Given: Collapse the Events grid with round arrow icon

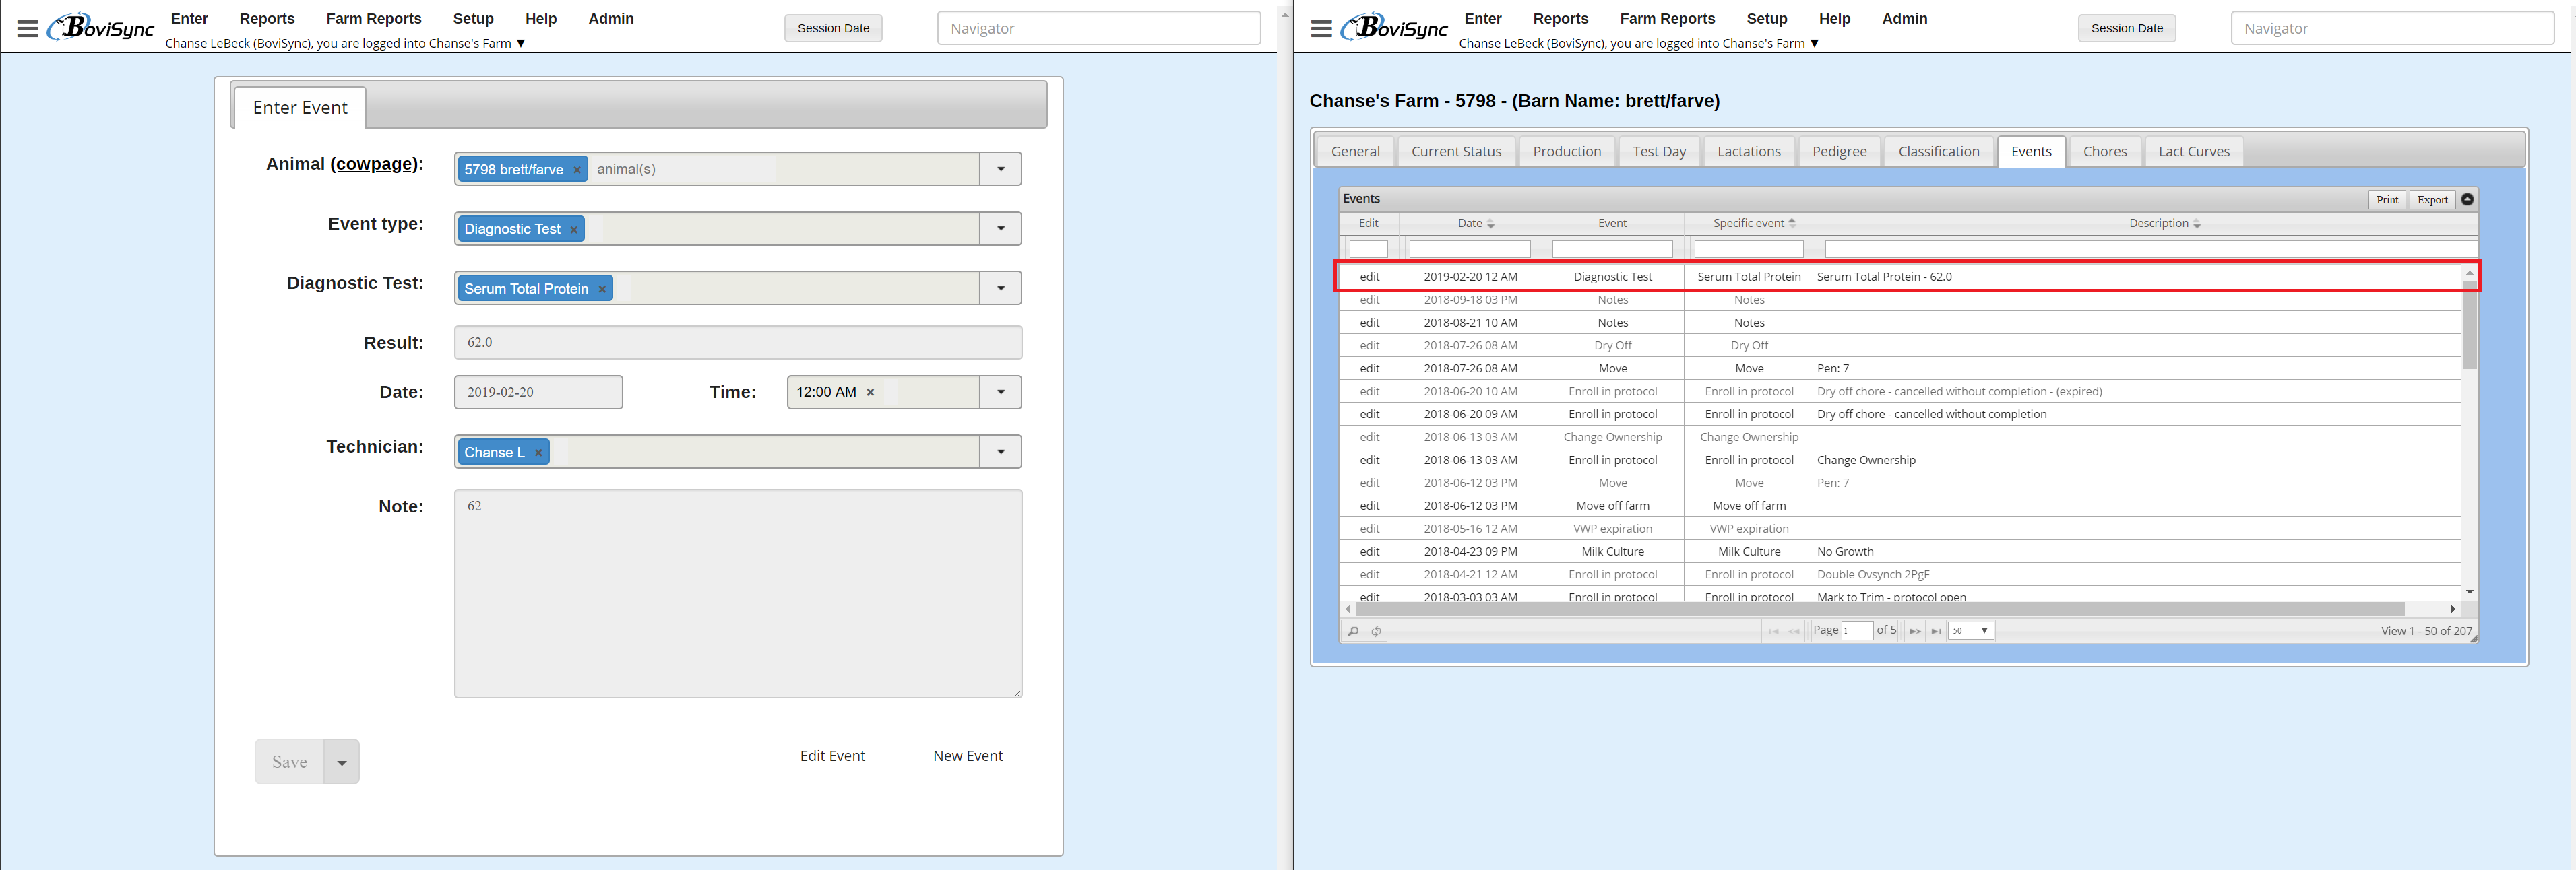Looking at the screenshot, I should coord(2467,200).
